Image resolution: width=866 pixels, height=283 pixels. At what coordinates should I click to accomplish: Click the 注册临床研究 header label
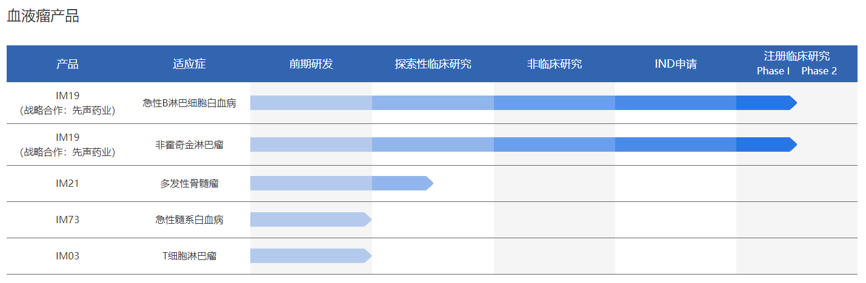pyautogui.click(x=796, y=56)
